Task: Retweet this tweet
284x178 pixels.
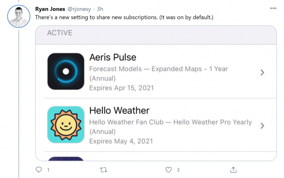Action: coord(103,170)
